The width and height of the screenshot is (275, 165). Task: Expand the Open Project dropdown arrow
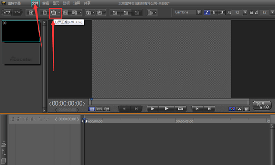[x=59, y=12]
